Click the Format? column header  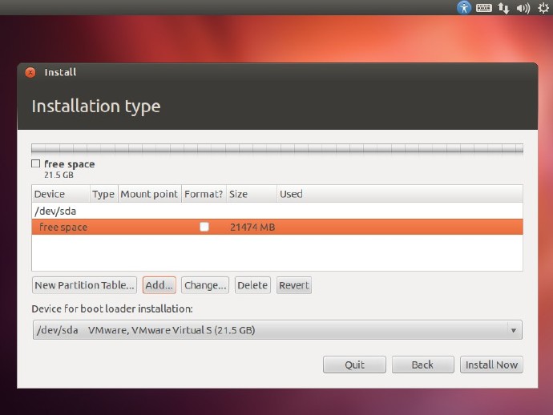(204, 194)
